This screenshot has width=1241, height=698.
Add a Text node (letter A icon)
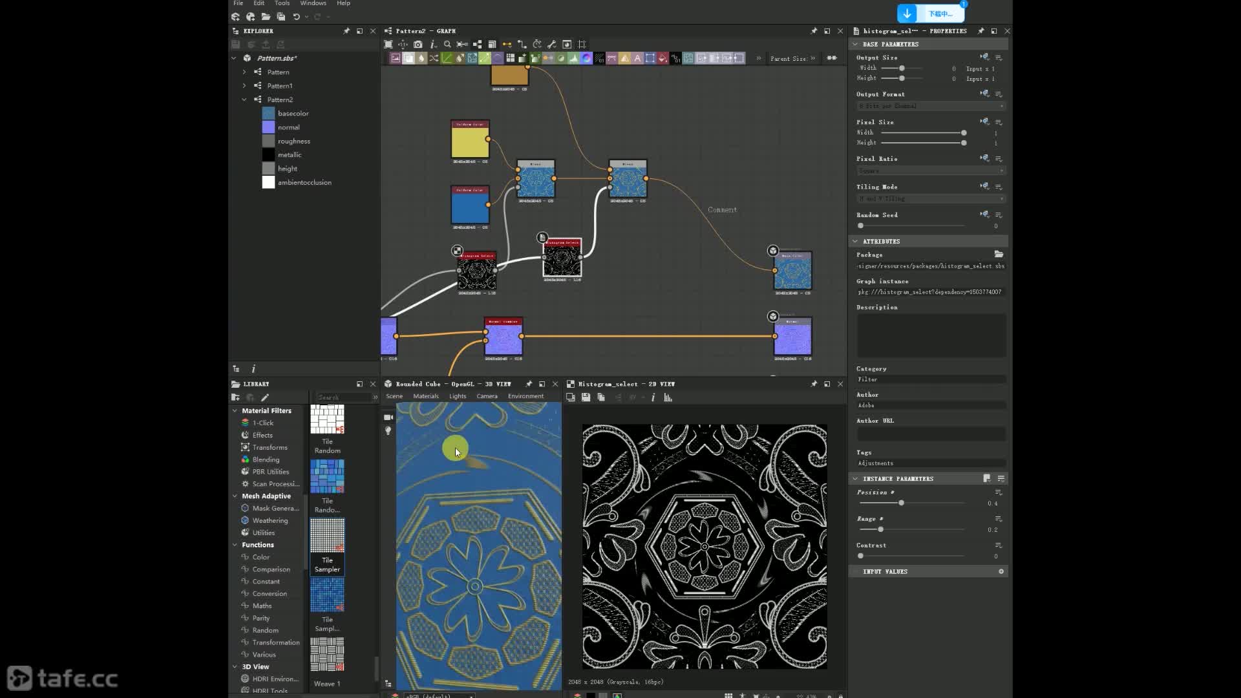click(637, 58)
